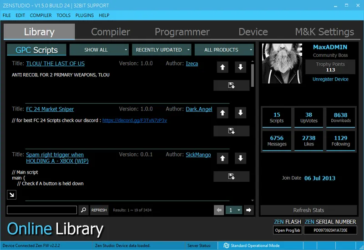
Task: Open the RECENTLY UPDATED sort dropdown
Action: 162,50
